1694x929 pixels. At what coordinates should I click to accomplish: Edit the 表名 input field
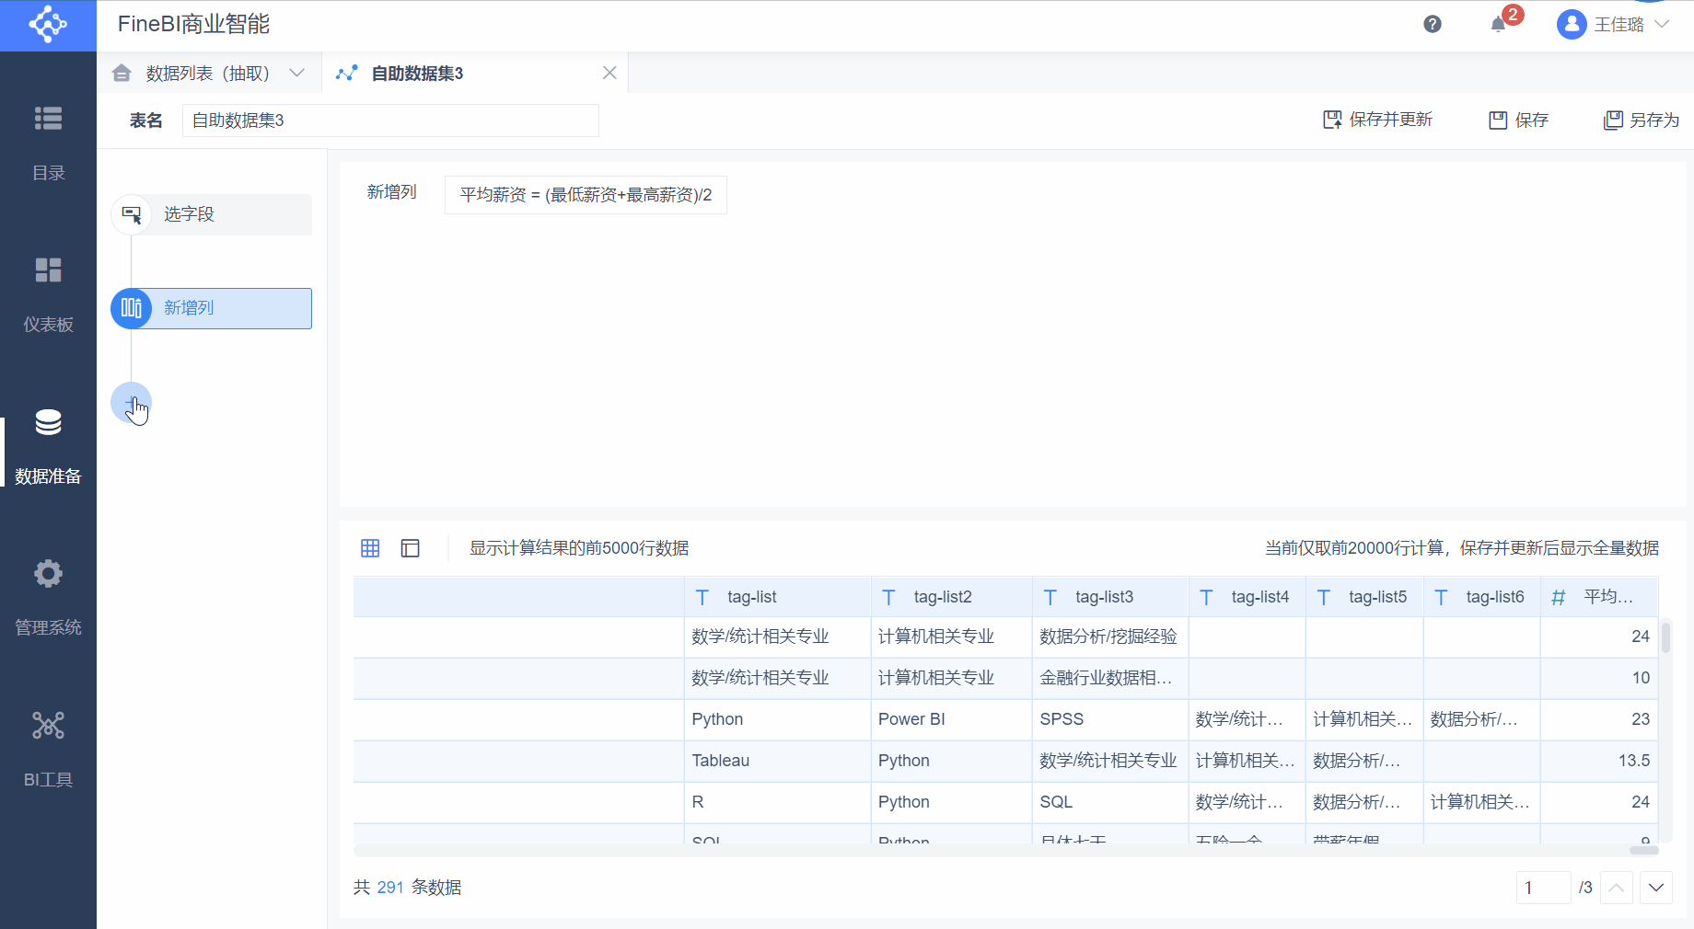click(390, 120)
